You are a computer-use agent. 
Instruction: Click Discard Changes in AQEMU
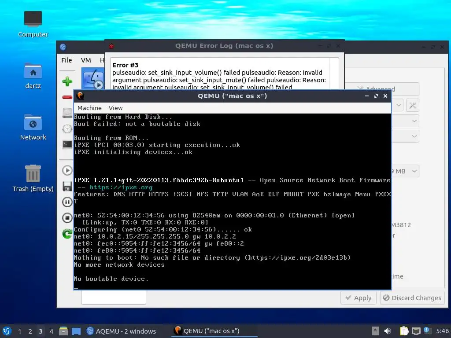pos(412,298)
